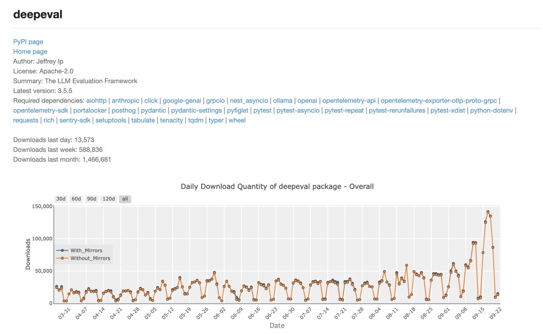This screenshot has width=543, height=334.
Task: Open the pytest-xdist dependency link
Action: point(448,110)
